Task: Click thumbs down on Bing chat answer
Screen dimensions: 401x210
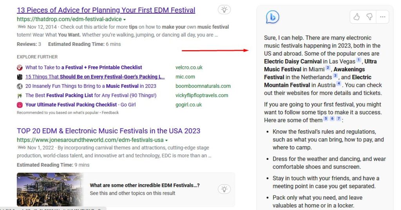Action: [x=370, y=17]
